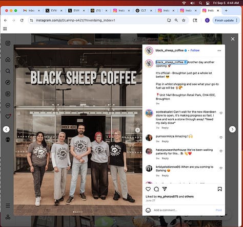243x227 pixels.
Task: Open Chrome zoom magnifier icon
Action: point(176,20)
